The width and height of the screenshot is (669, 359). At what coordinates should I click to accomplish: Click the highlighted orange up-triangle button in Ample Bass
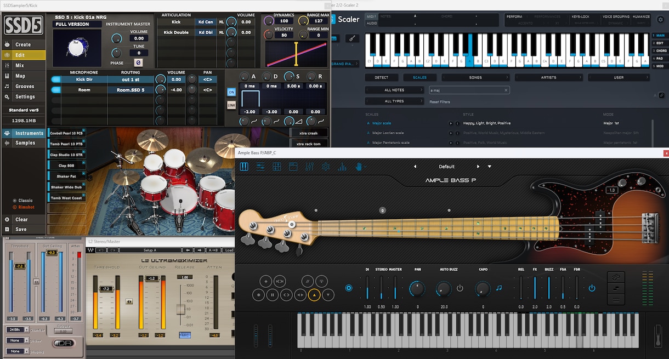tap(314, 294)
